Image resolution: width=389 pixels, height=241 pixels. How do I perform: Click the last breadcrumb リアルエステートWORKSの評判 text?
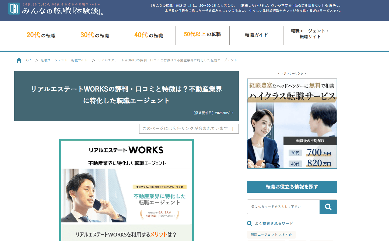click(167, 60)
